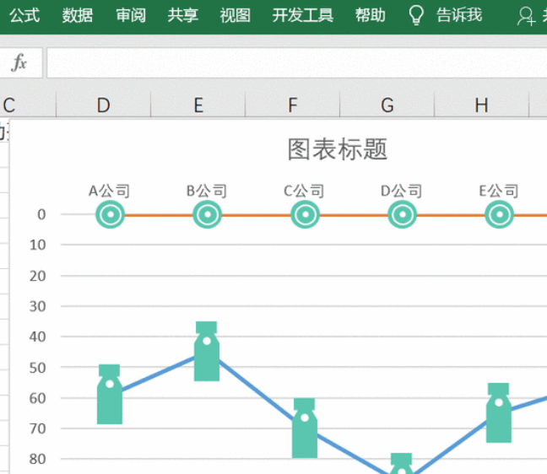Viewport: 547px width, 474px height.
Task: Click the share person icon
Action: 526,16
